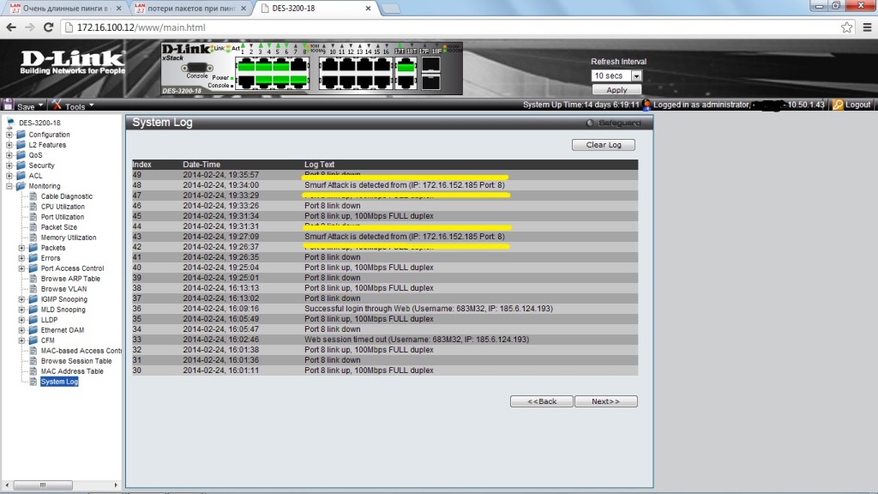Click log entry 33 Web session timed out
Viewport: 878px width, 494px height.
tap(417, 340)
